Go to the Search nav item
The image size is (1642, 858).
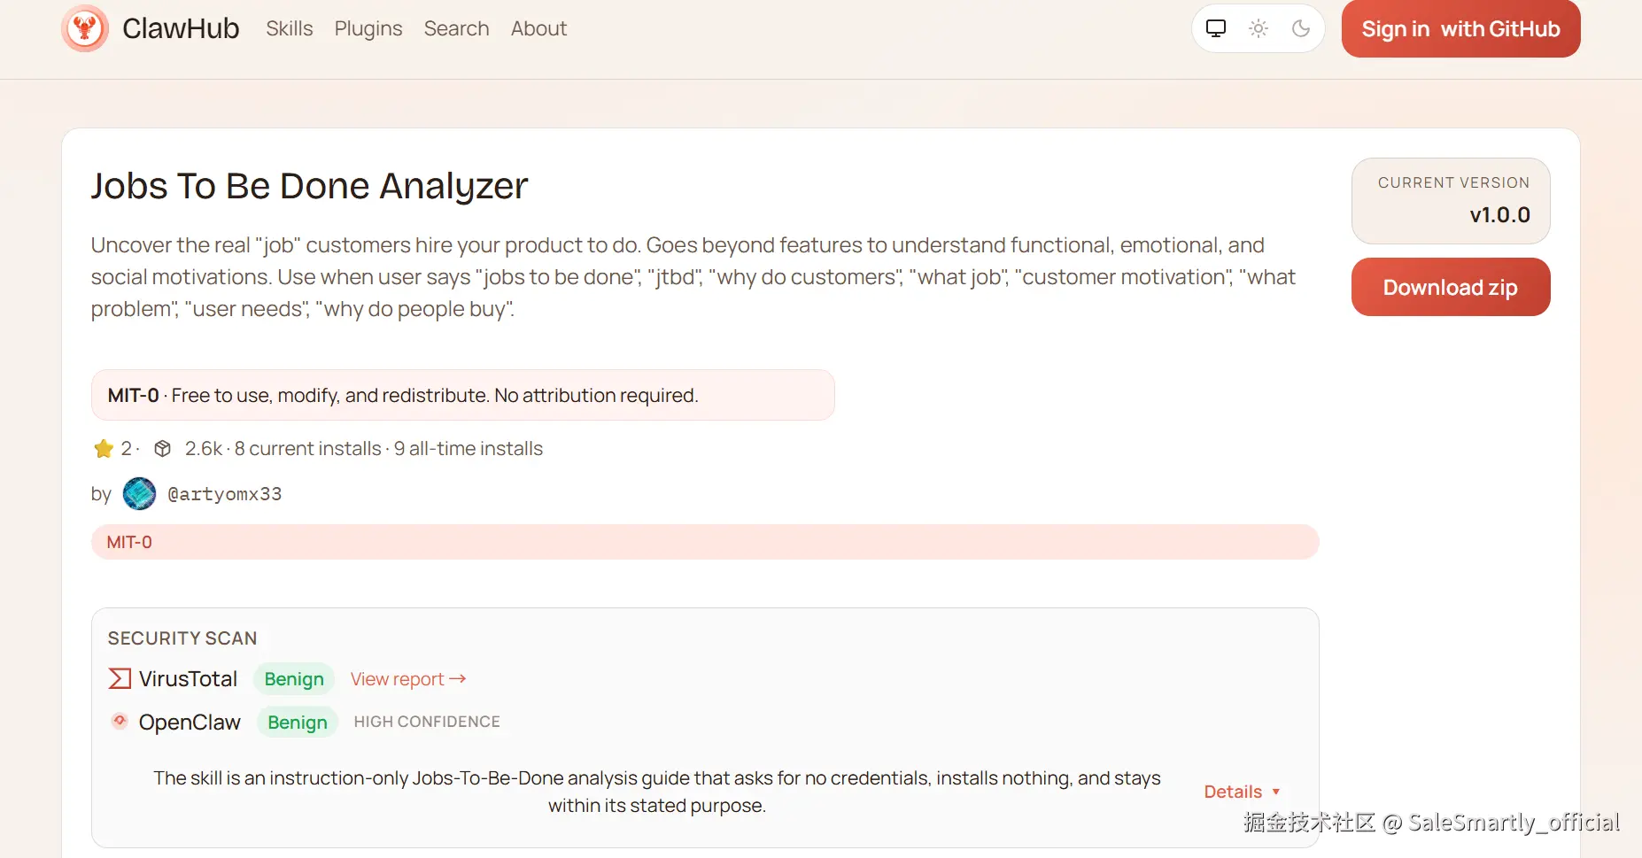point(456,28)
